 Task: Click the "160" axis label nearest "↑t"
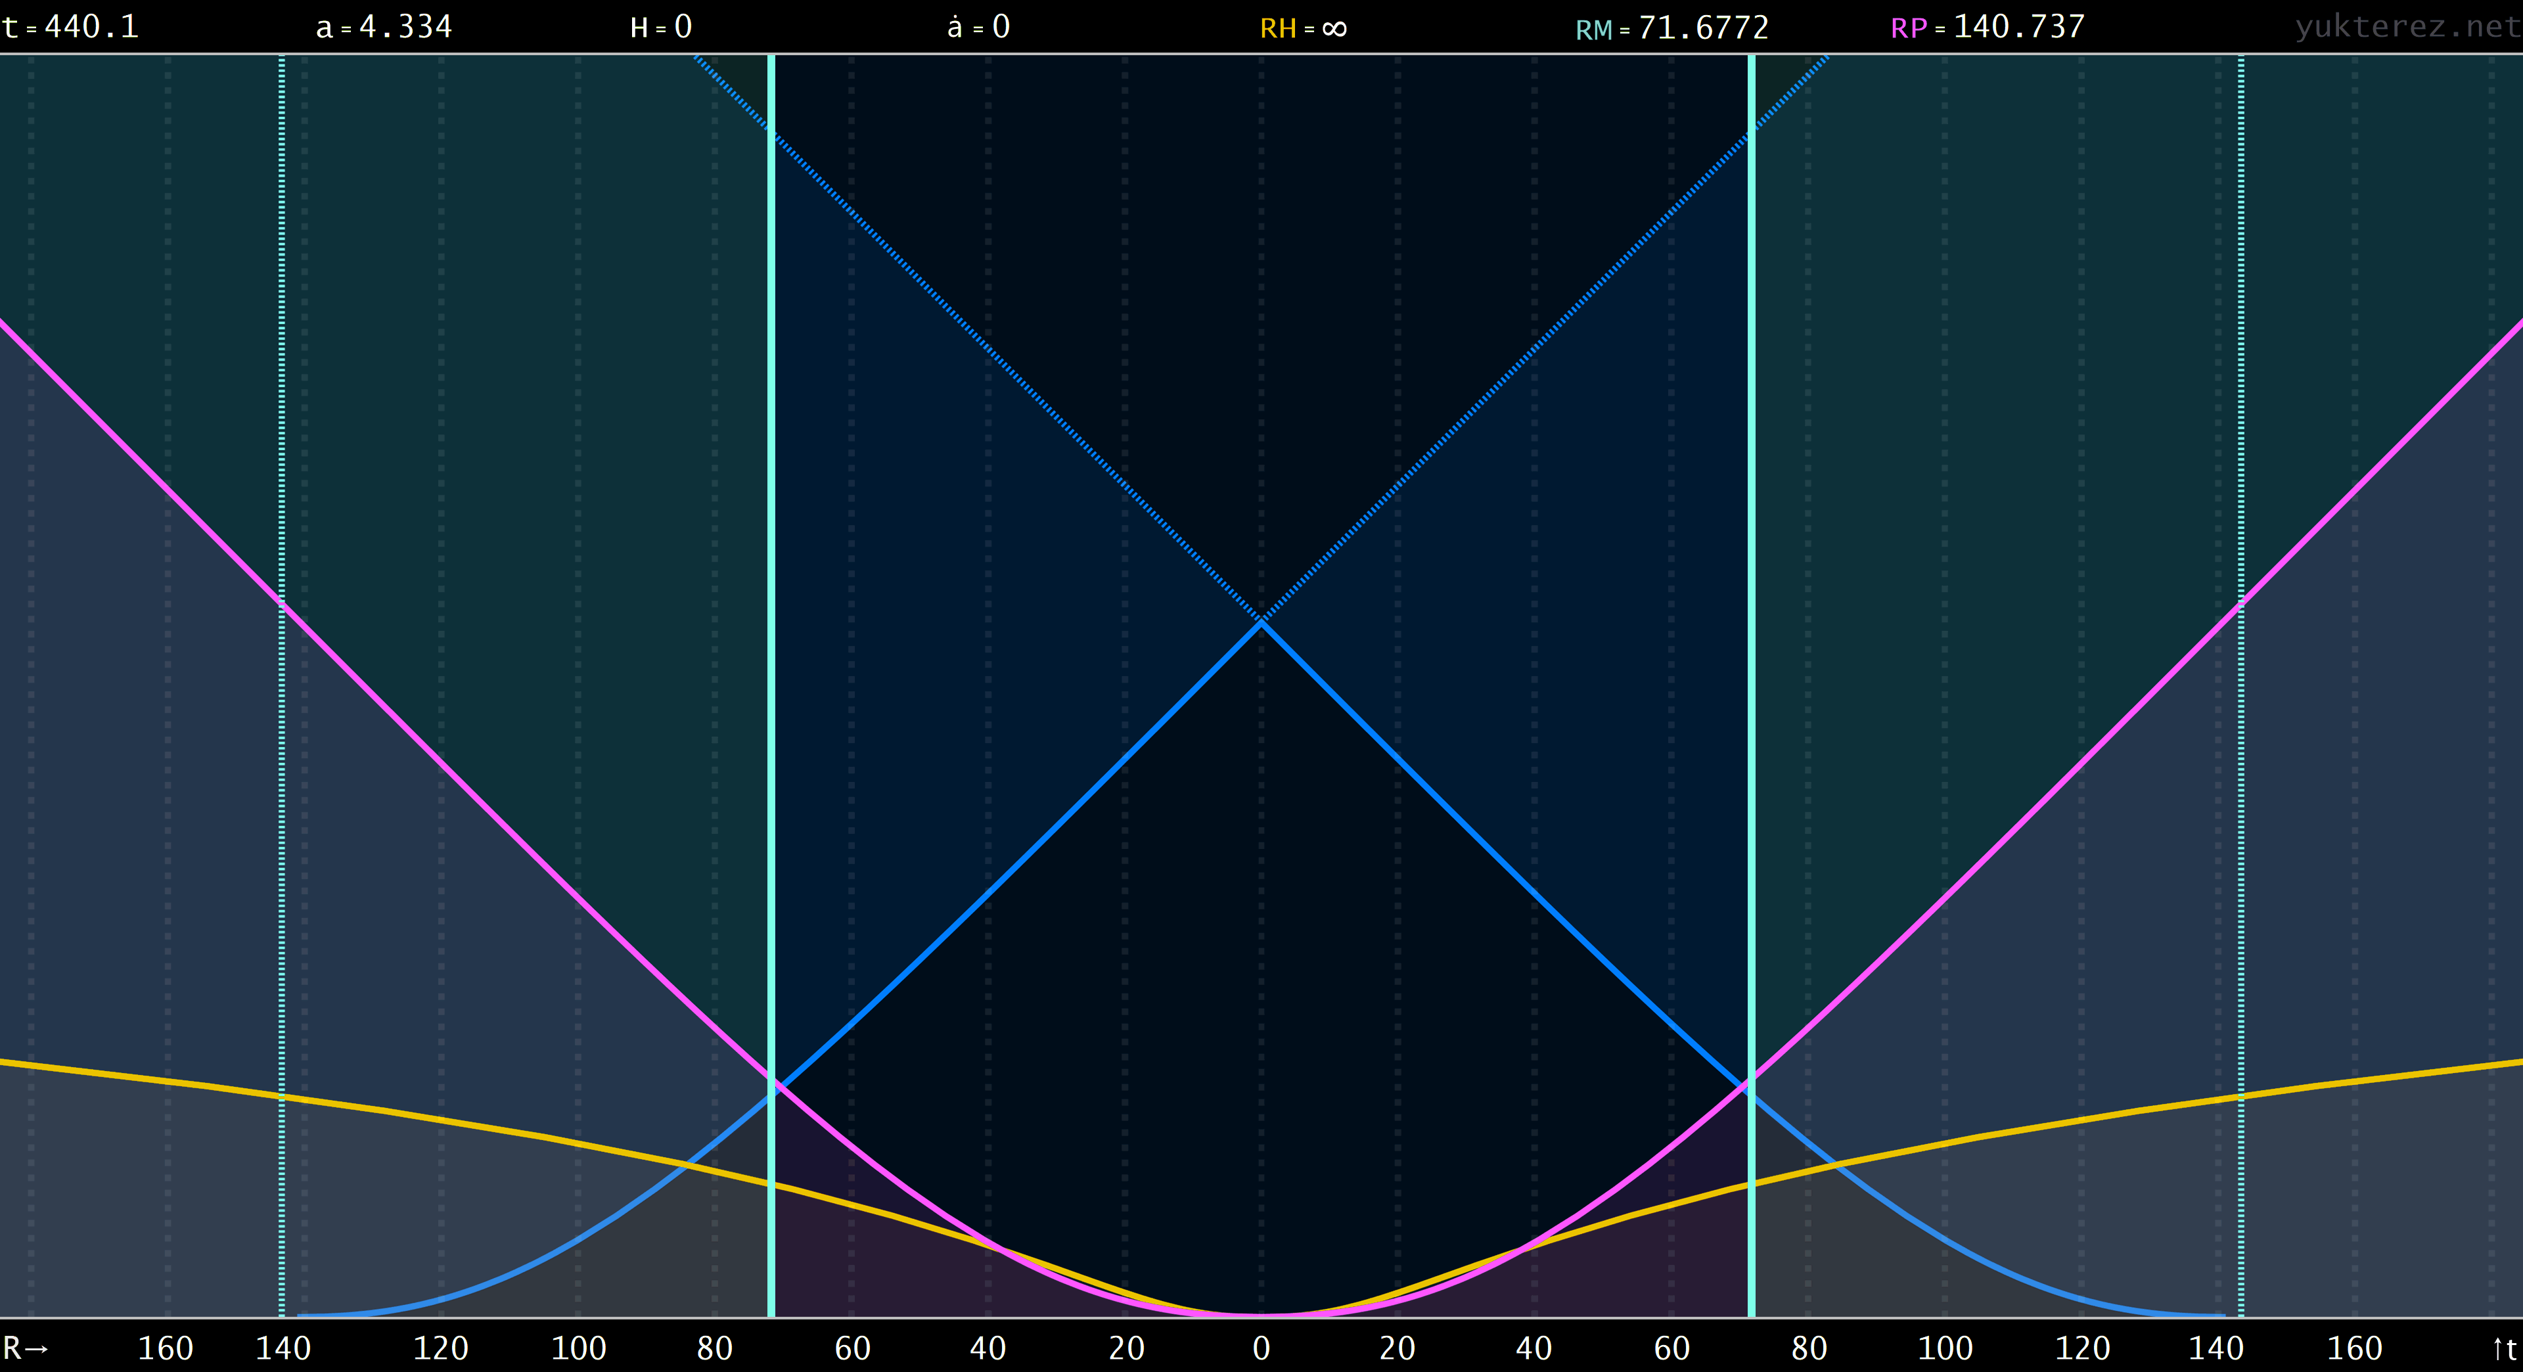click(2355, 1348)
